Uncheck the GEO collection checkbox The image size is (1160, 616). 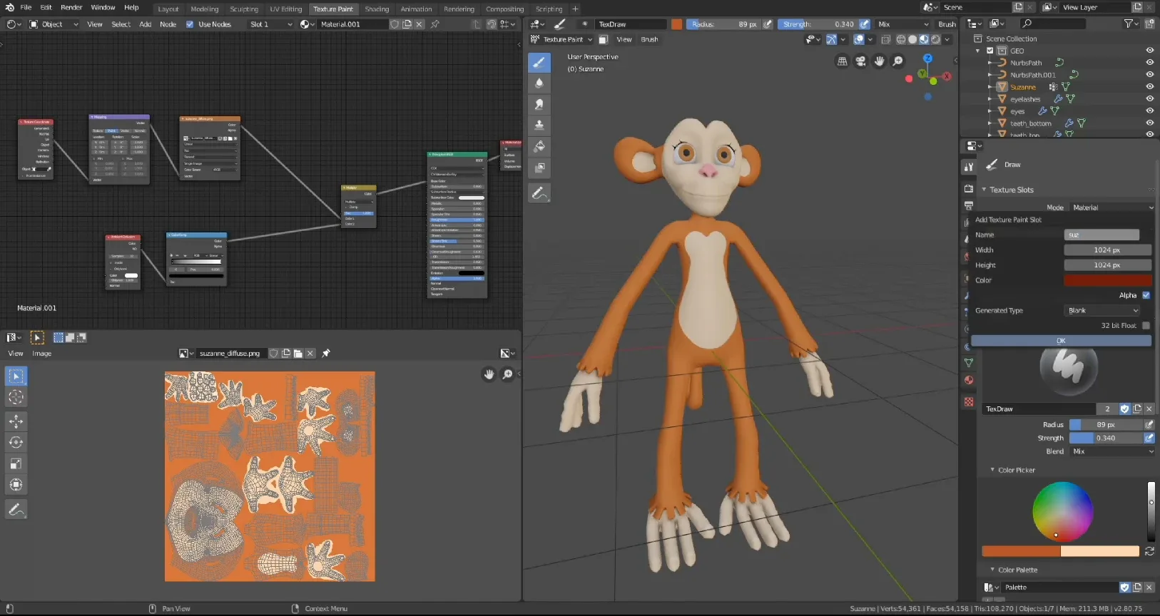point(990,51)
